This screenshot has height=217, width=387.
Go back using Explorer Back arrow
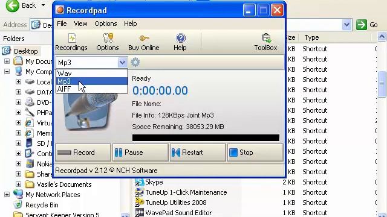click(x=12, y=5)
